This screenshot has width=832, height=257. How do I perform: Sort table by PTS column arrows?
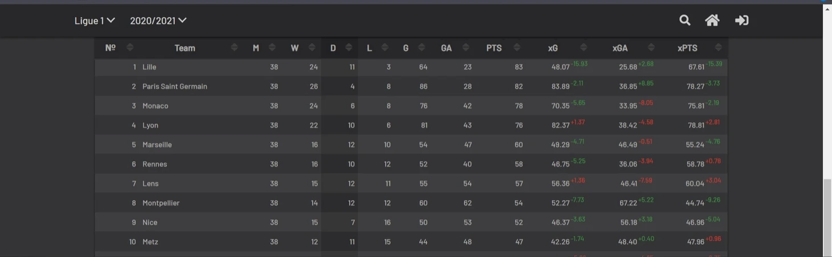click(517, 48)
